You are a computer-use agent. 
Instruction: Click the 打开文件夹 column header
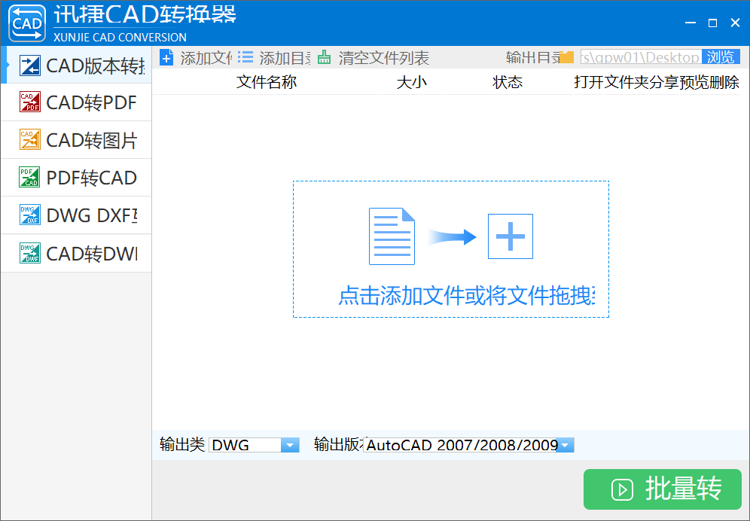click(611, 82)
